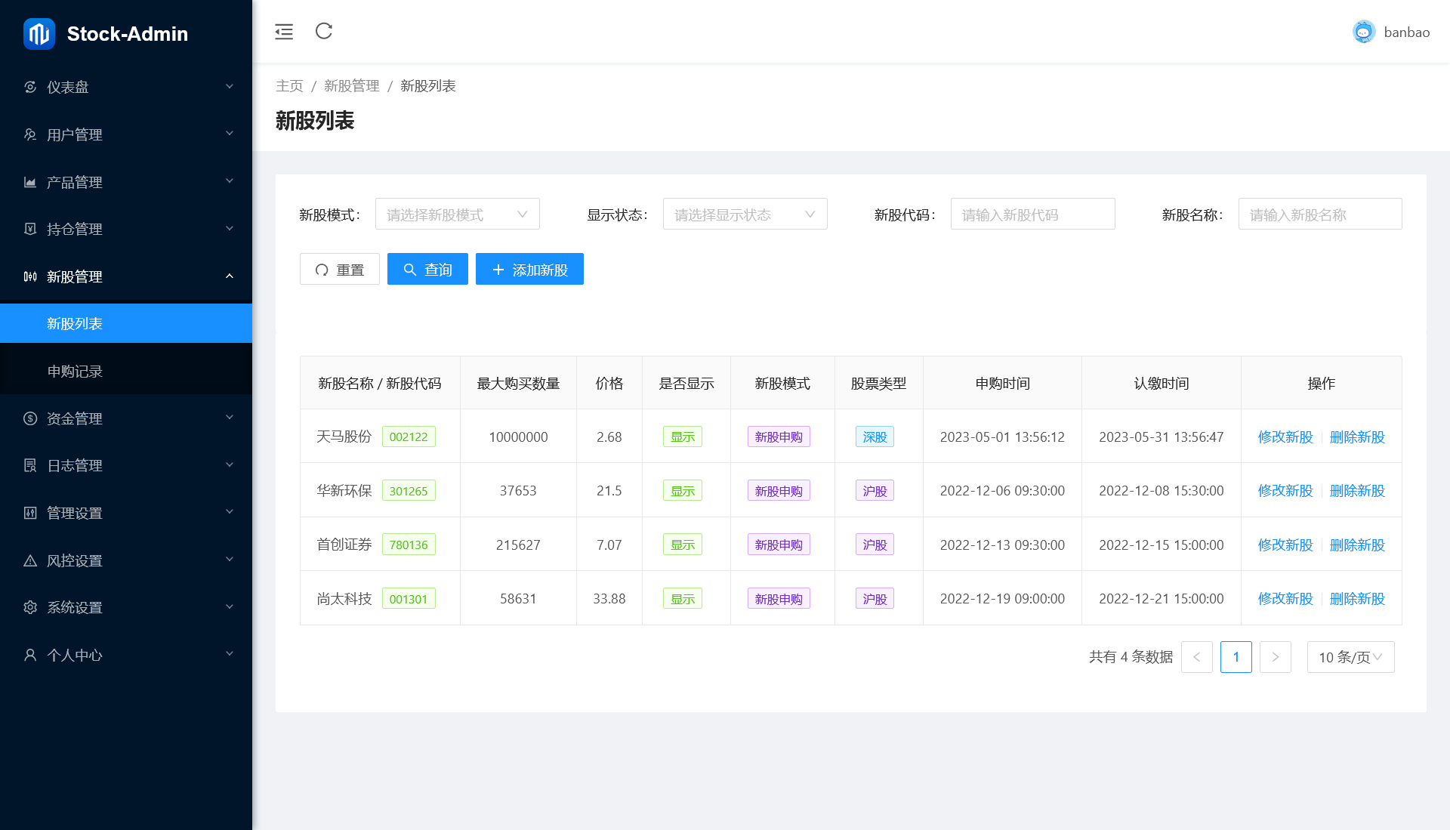The height and width of the screenshot is (830, 1450).
Task: Select the 用户管理 sidebar icon
Action: 30,134
